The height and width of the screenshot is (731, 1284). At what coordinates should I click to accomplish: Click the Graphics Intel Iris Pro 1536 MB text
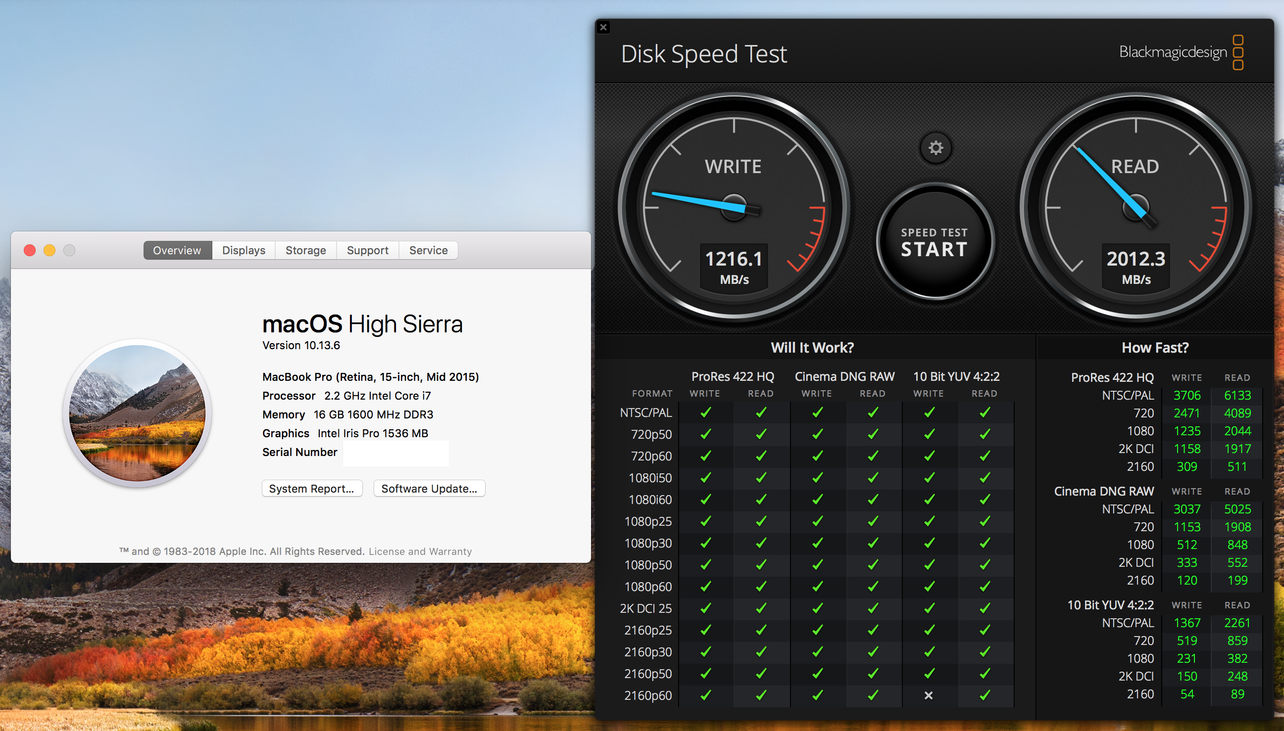tap(345, 433)
